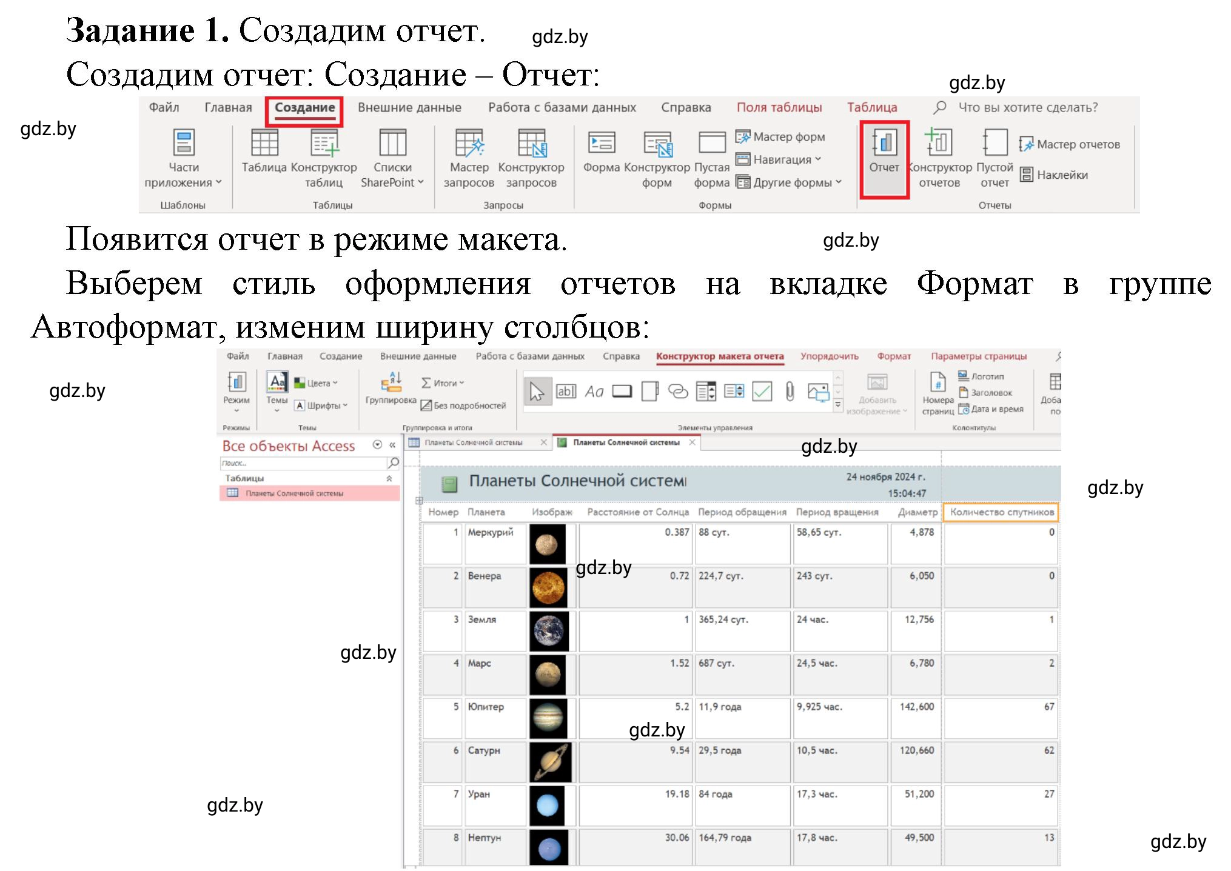Choose the image control at the gallery end
Image resolution: width=1231 pixels, height=871 pixels.
click(x=819, y=392)
